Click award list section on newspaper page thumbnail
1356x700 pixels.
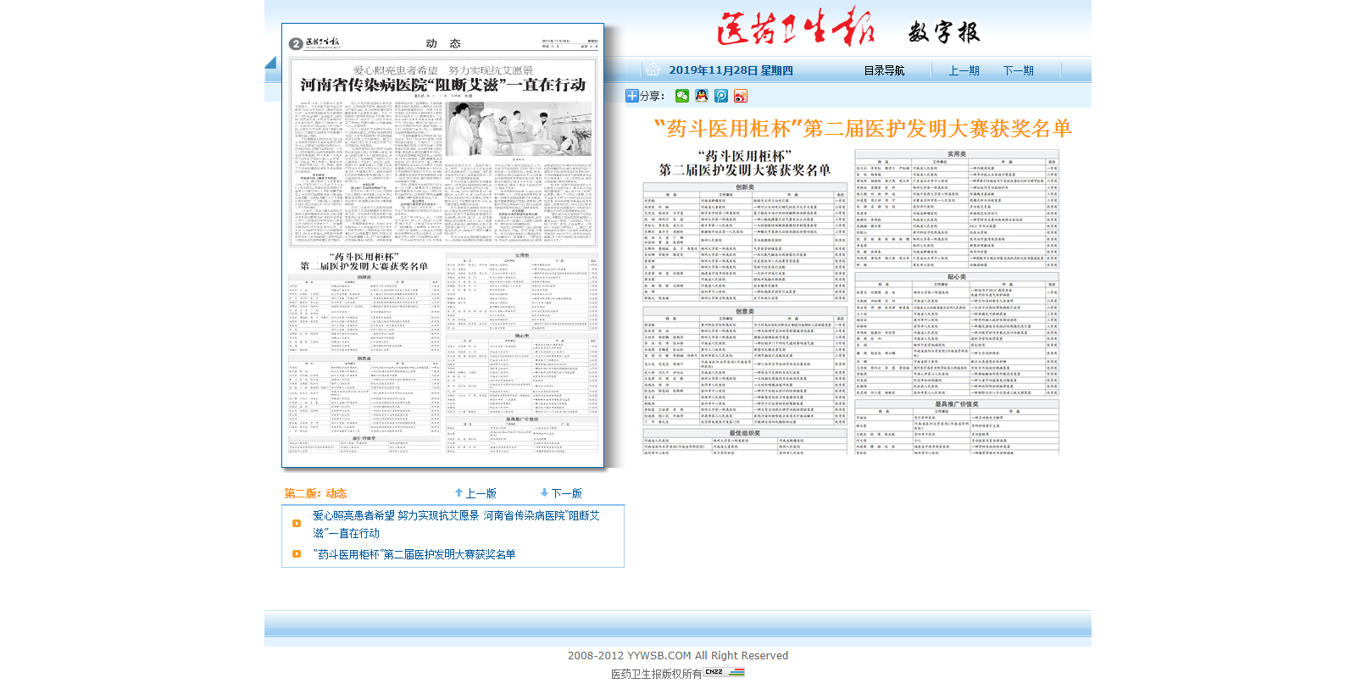[443, 356]
